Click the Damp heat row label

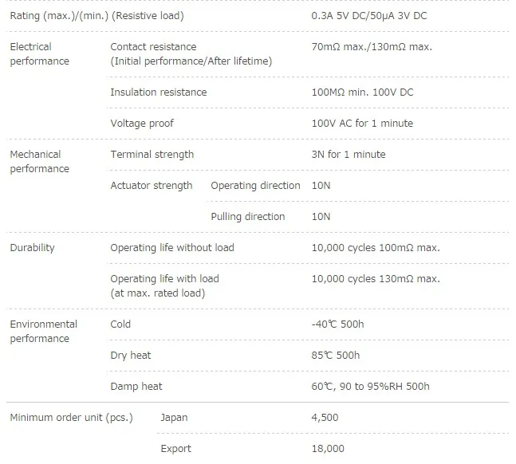(x=136, y=387)
